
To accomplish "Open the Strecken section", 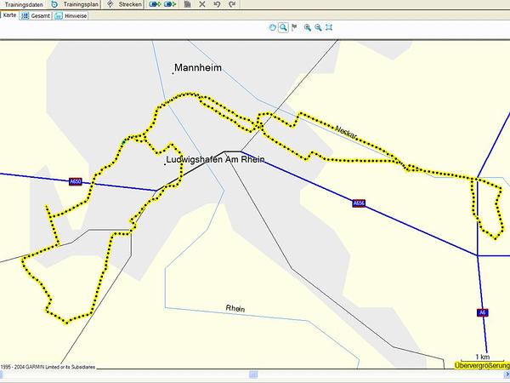I will click(123, 4).
